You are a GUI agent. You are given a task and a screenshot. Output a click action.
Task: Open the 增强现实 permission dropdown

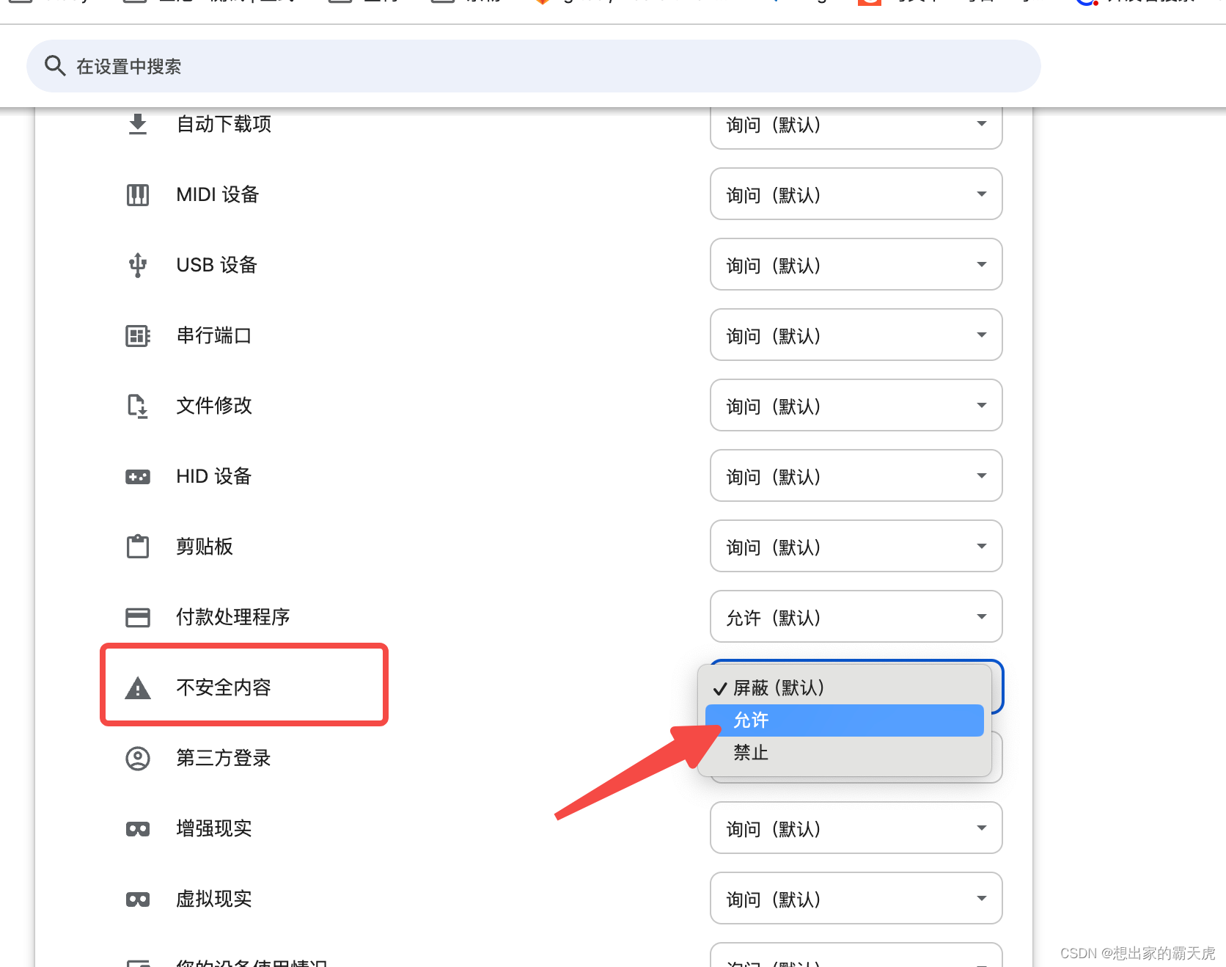(856, 828)
